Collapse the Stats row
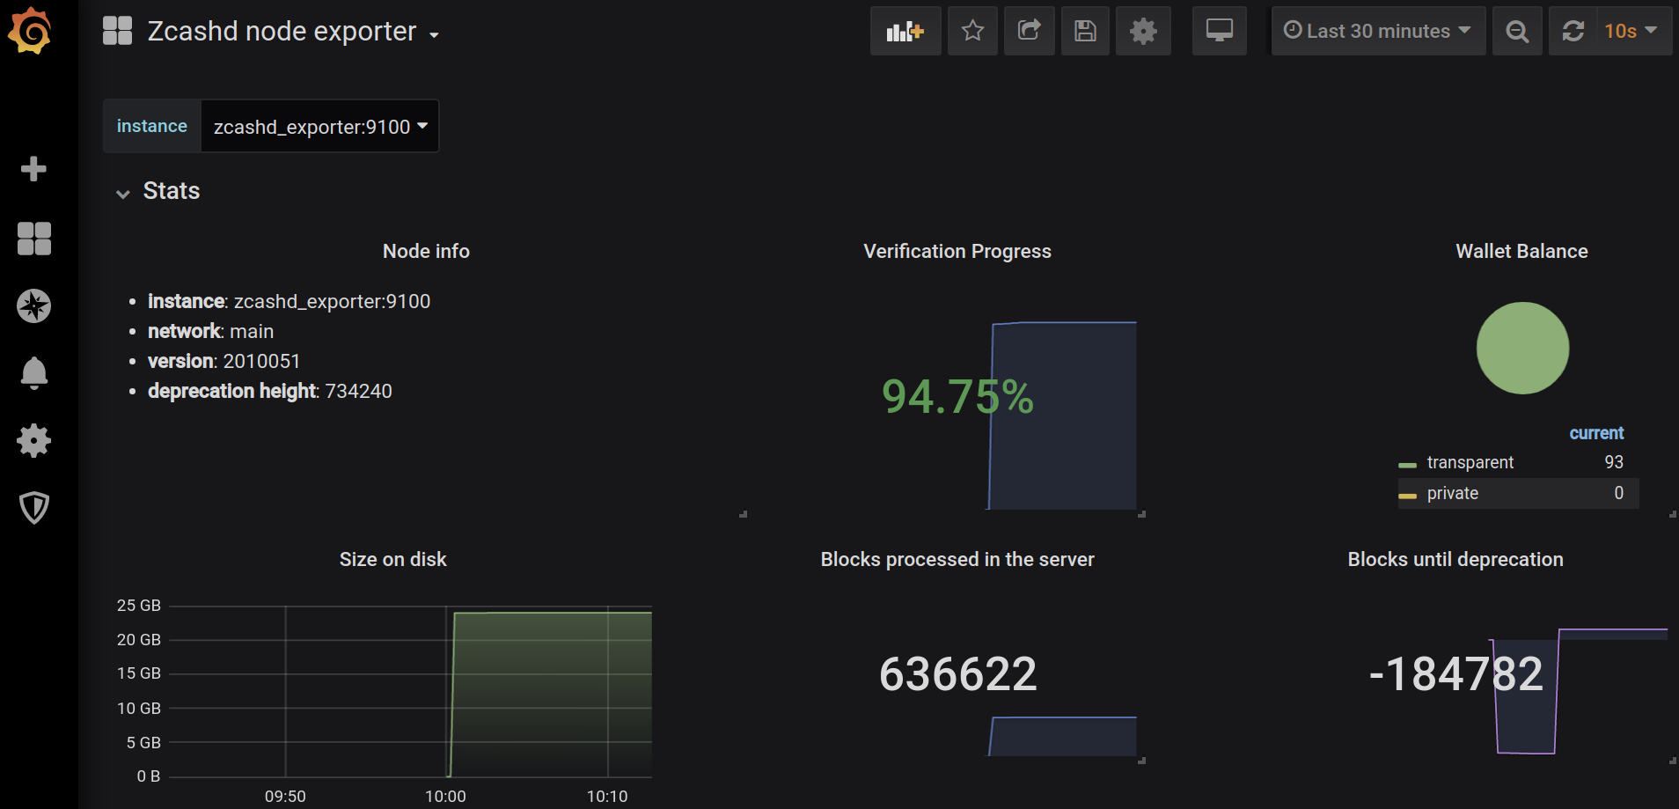The image size is (1679, 809). [158, 191]
